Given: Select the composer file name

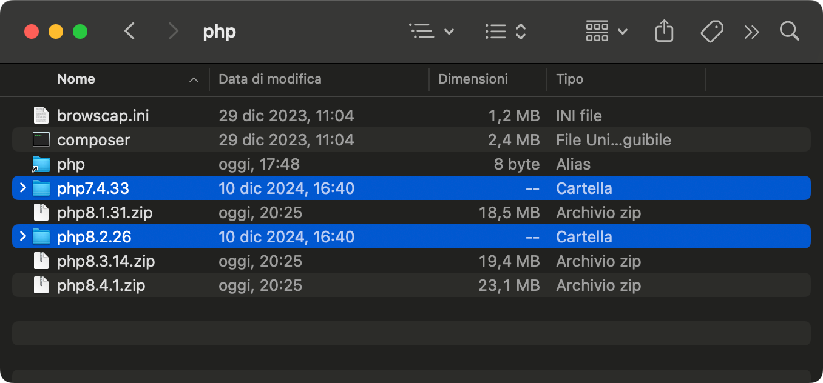Looking at the screenshot, I should (93, 140).
